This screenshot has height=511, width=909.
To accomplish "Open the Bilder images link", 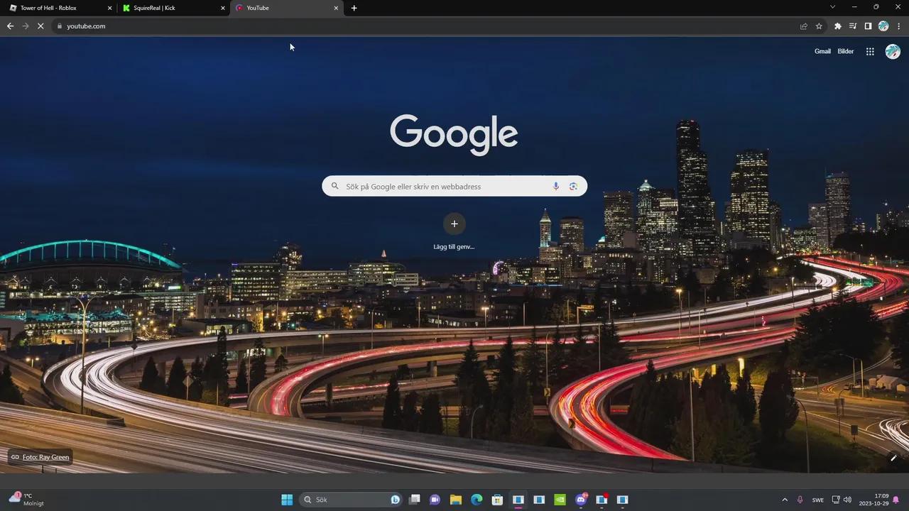I will click(846, 51).
